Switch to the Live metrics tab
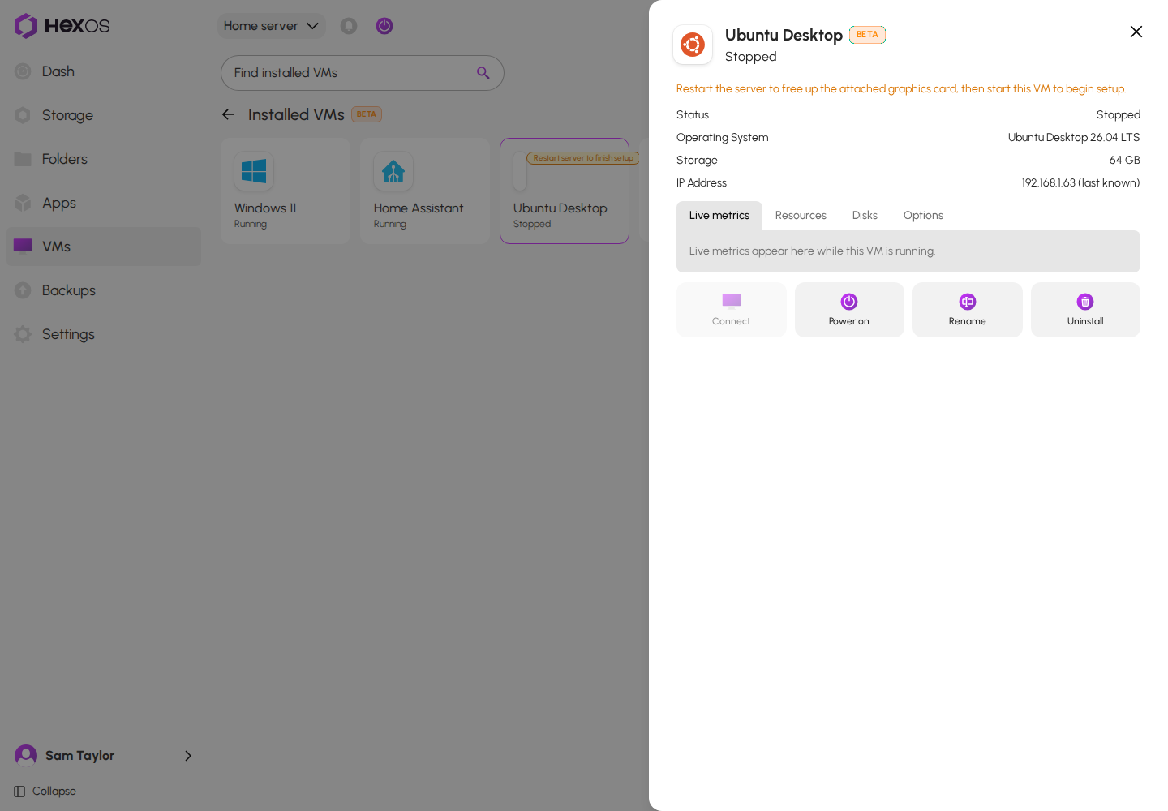This screenshot has width=1168, height=811. [x=719, y=216]
